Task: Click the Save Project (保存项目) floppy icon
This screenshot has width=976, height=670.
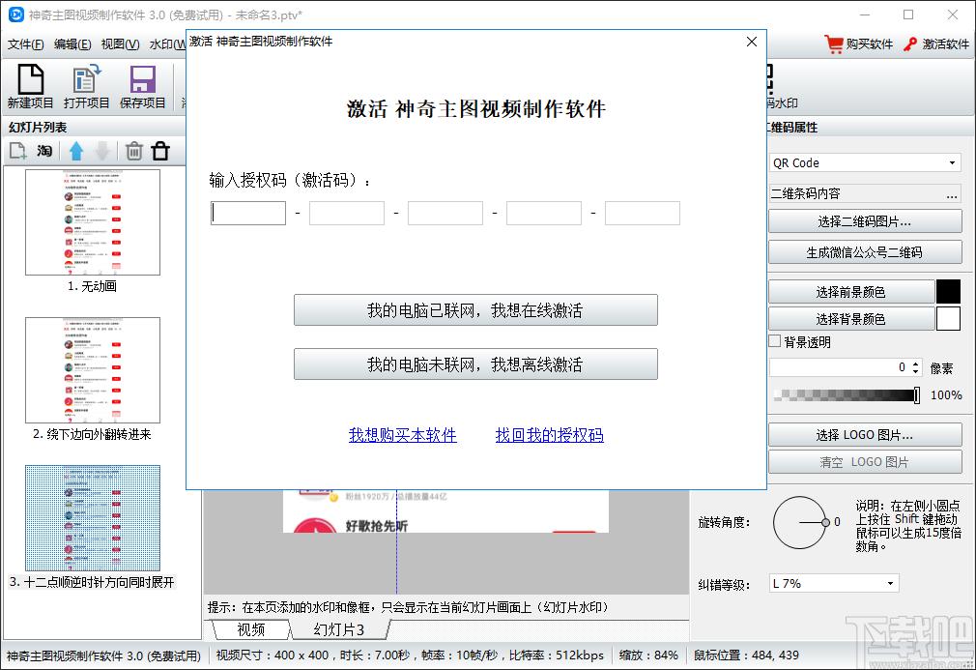Action: [x=143, y=81]
